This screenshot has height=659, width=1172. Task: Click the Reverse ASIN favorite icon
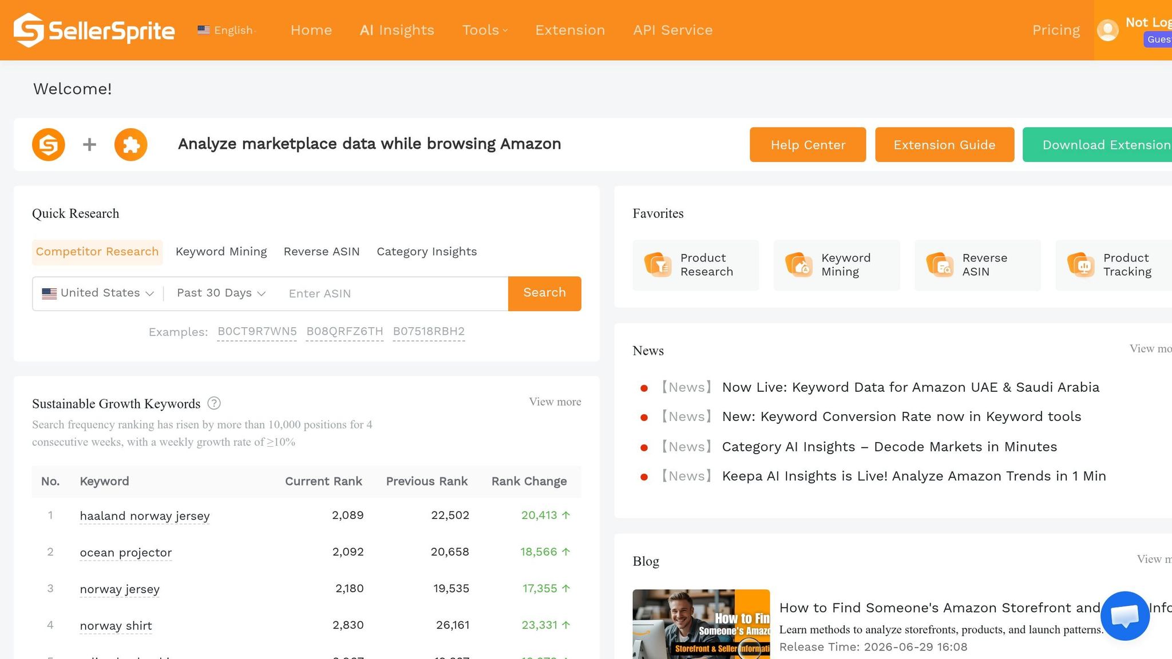tap(940, 265)
